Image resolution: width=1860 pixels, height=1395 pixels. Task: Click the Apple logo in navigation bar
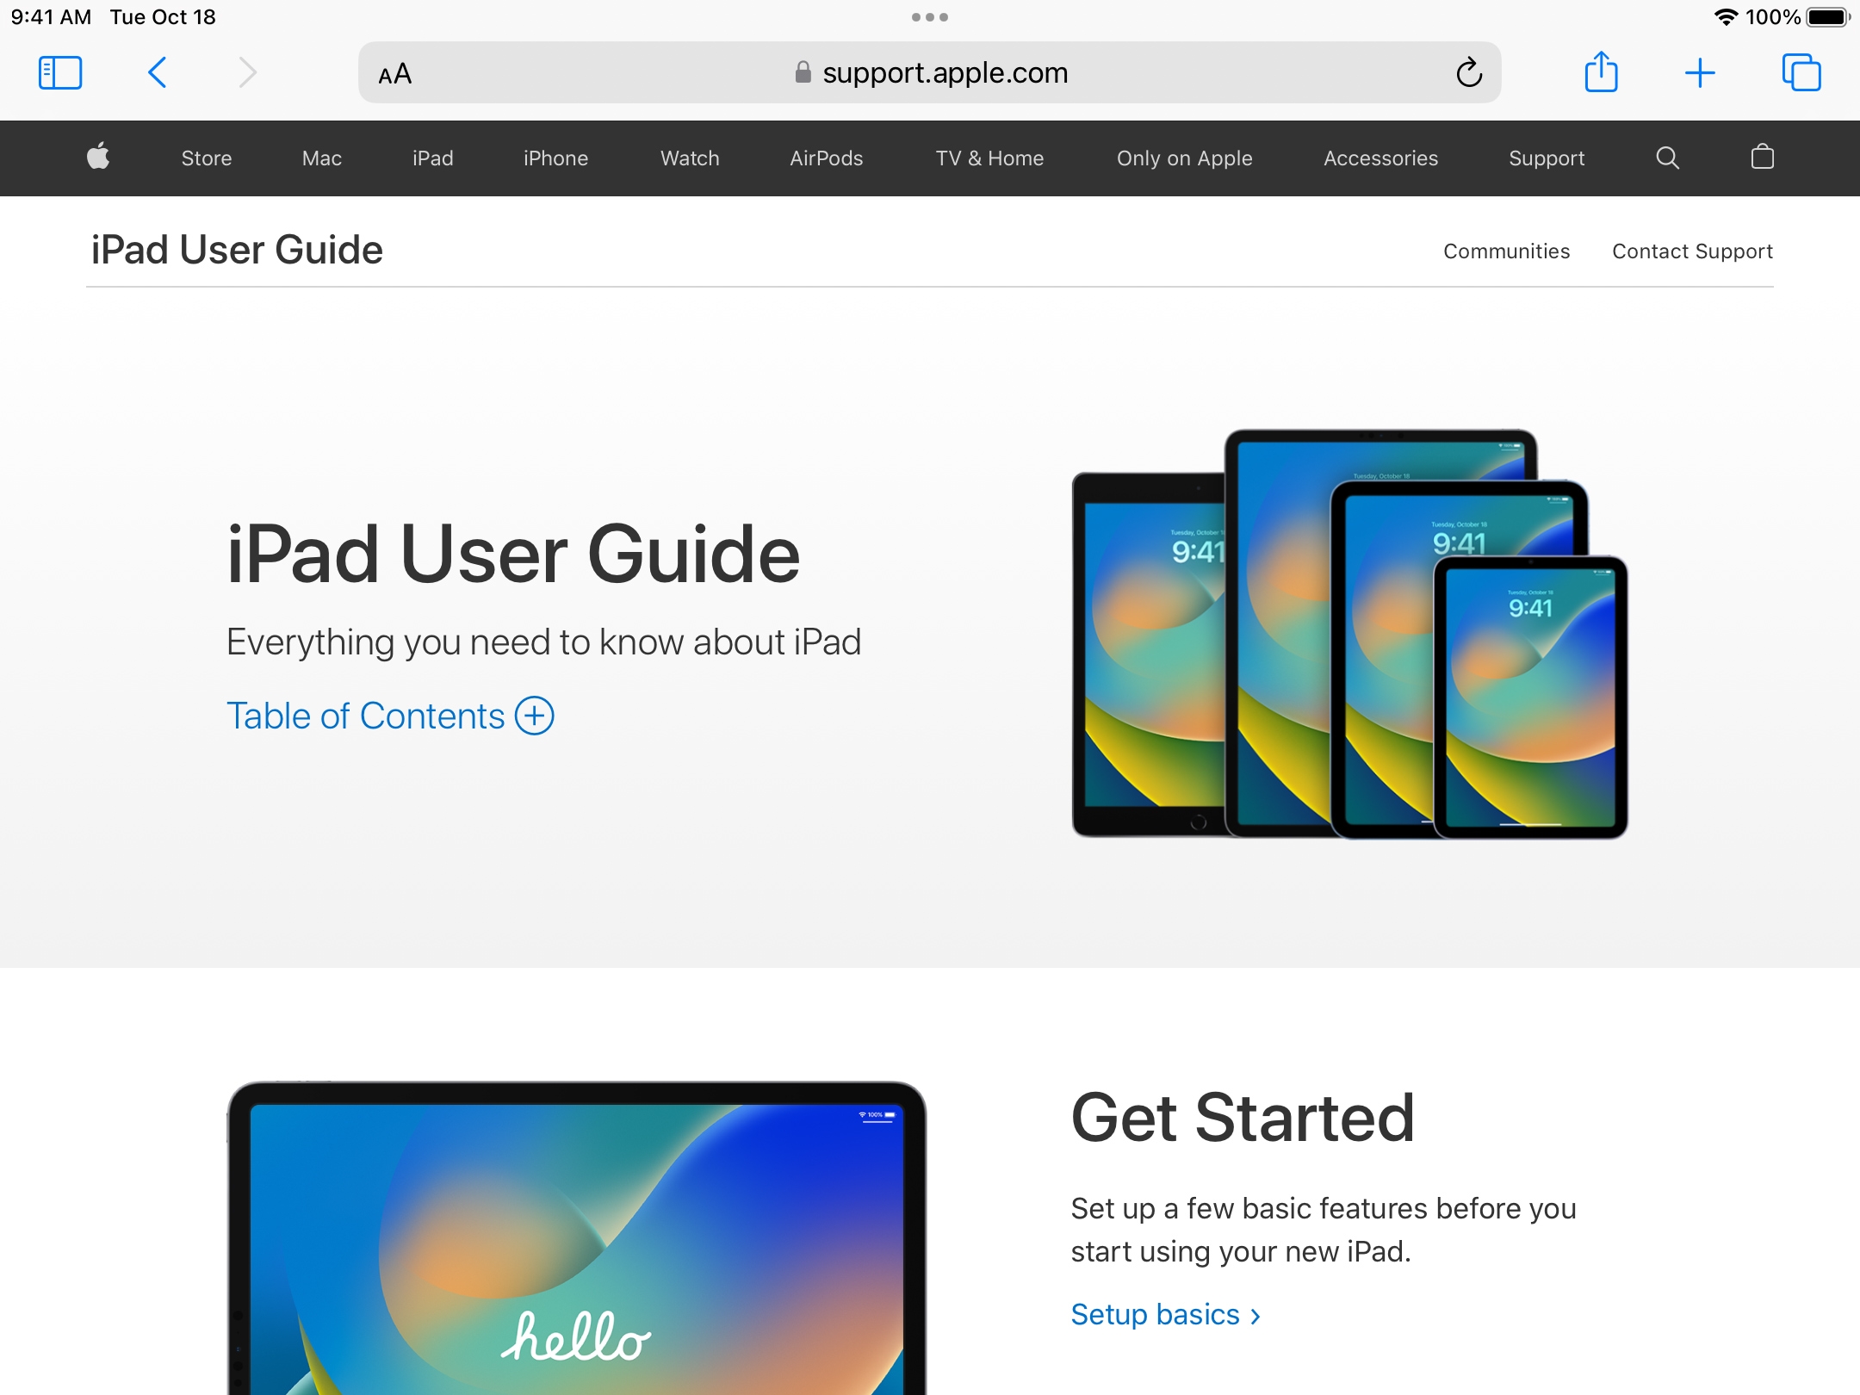pos(98,158)
